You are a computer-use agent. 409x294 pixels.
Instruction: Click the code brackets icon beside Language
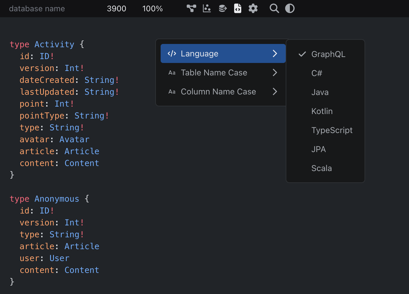[172, 53]
